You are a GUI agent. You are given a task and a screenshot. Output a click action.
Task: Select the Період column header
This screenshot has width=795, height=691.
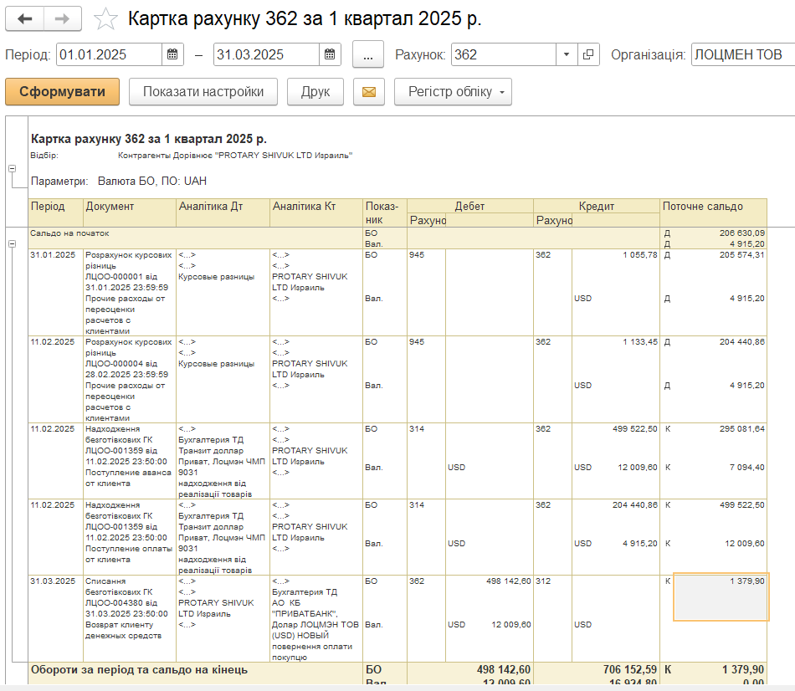pos(56,212)
